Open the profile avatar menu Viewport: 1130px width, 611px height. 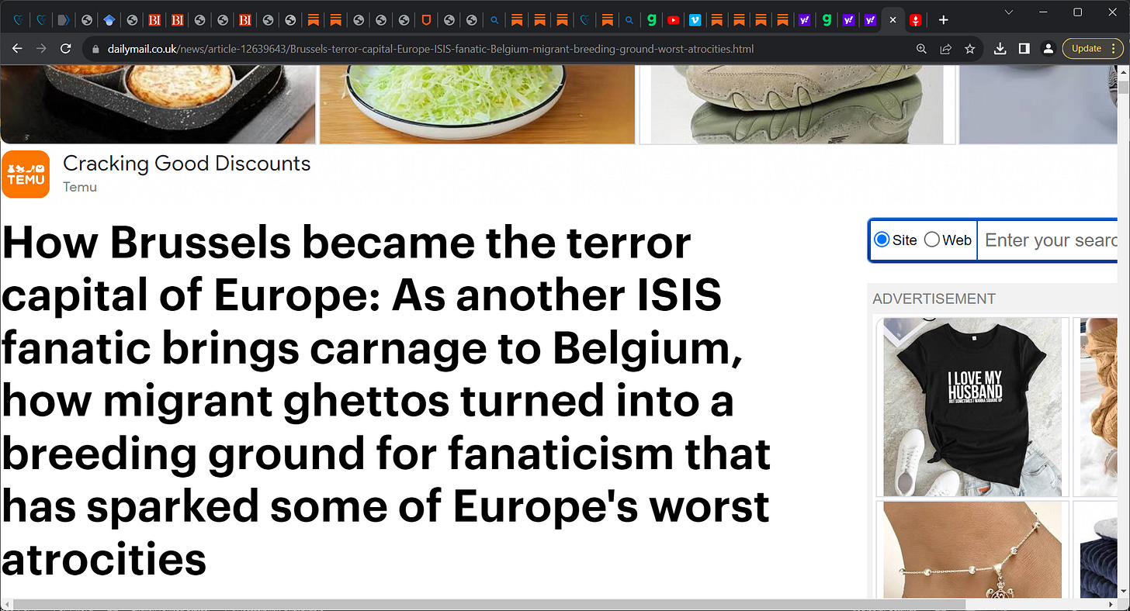(1048, 48)
